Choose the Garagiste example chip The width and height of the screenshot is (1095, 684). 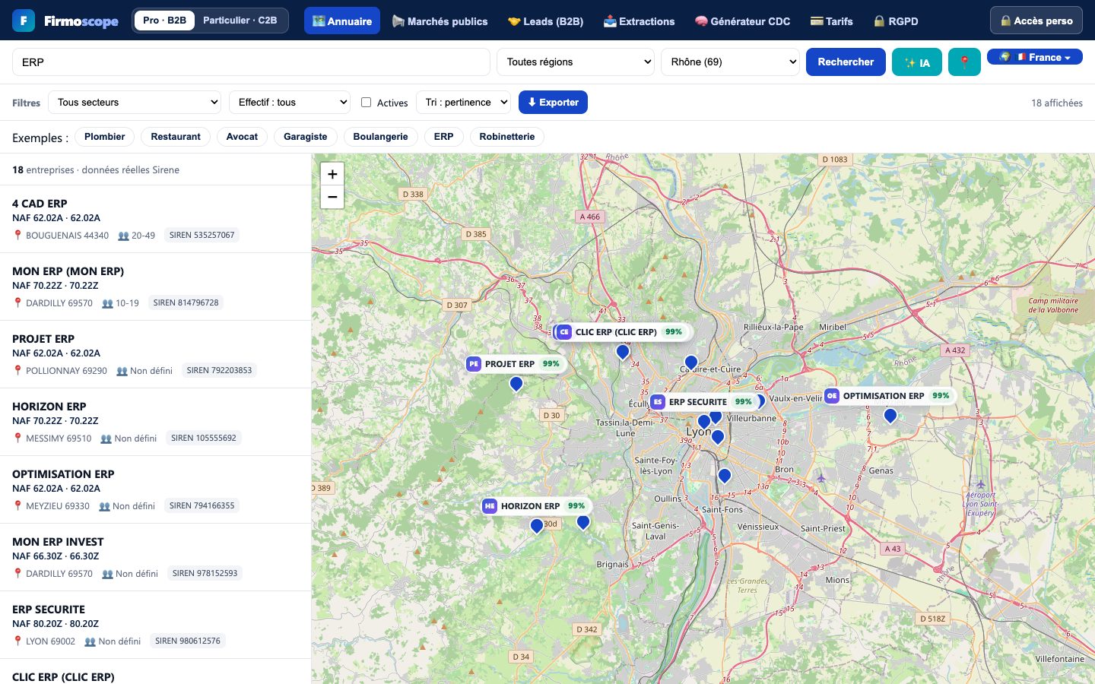click(306, 137)
